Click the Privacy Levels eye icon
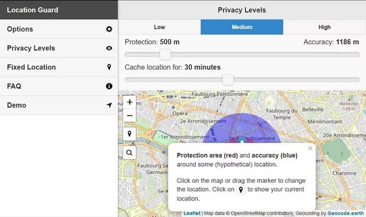The height and width of the screenshot is (217, 366). tap(109, 48)
